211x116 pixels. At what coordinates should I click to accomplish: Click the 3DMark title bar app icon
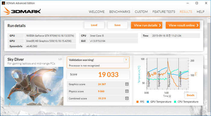[3, 3]
